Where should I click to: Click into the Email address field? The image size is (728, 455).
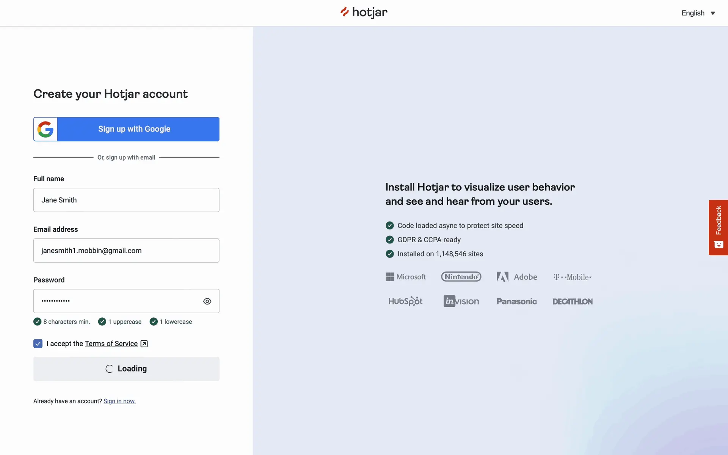pos(126,251)
